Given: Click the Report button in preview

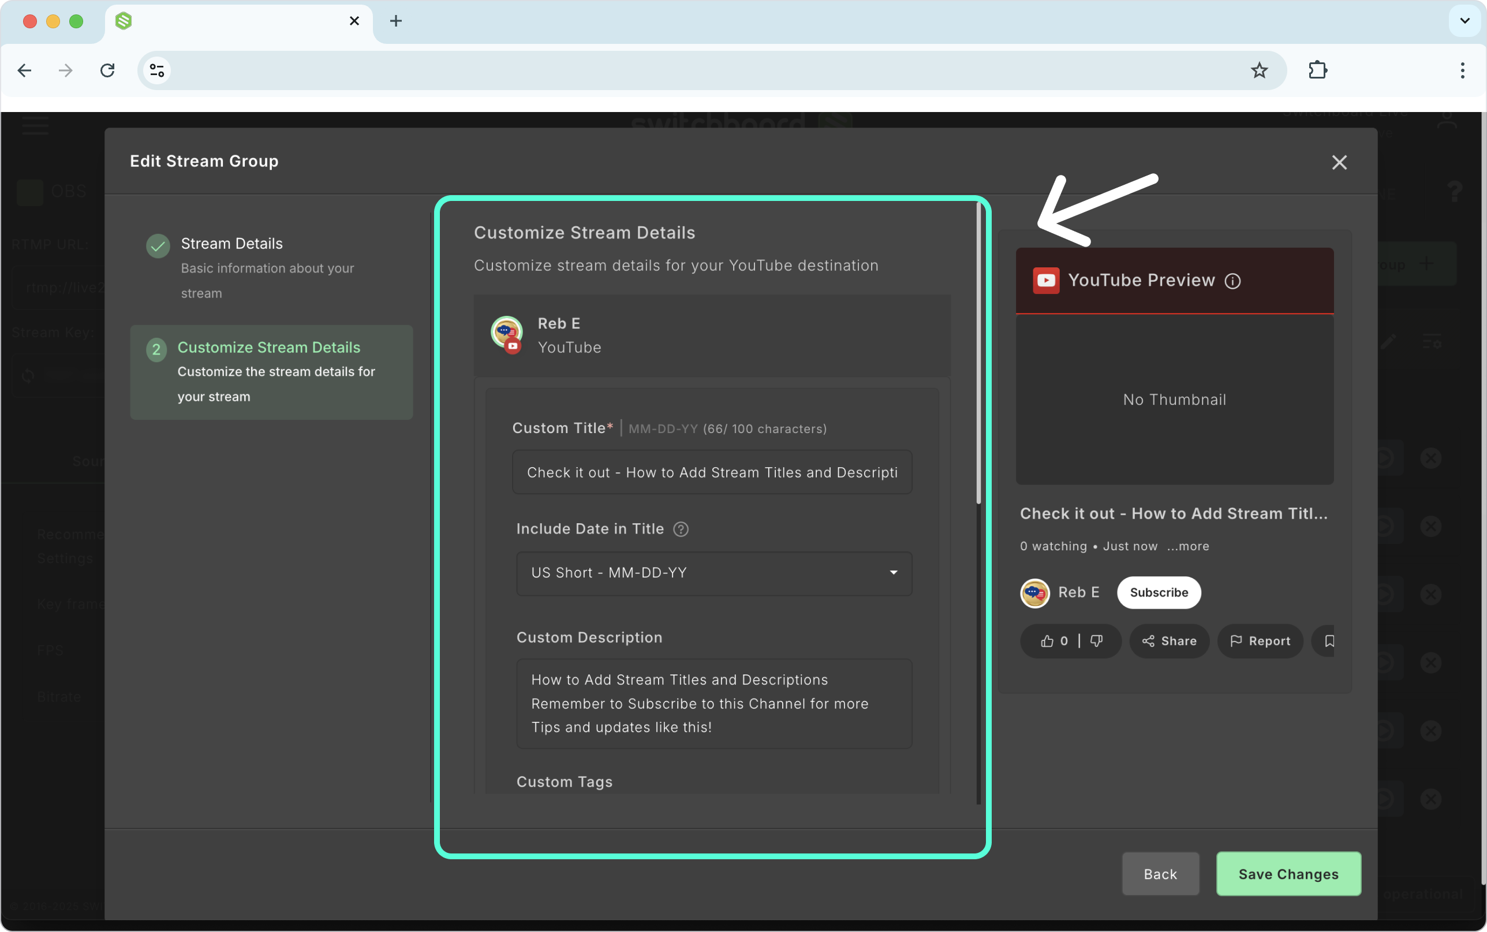Looking at the screenshot, I should pos(1260,641).
